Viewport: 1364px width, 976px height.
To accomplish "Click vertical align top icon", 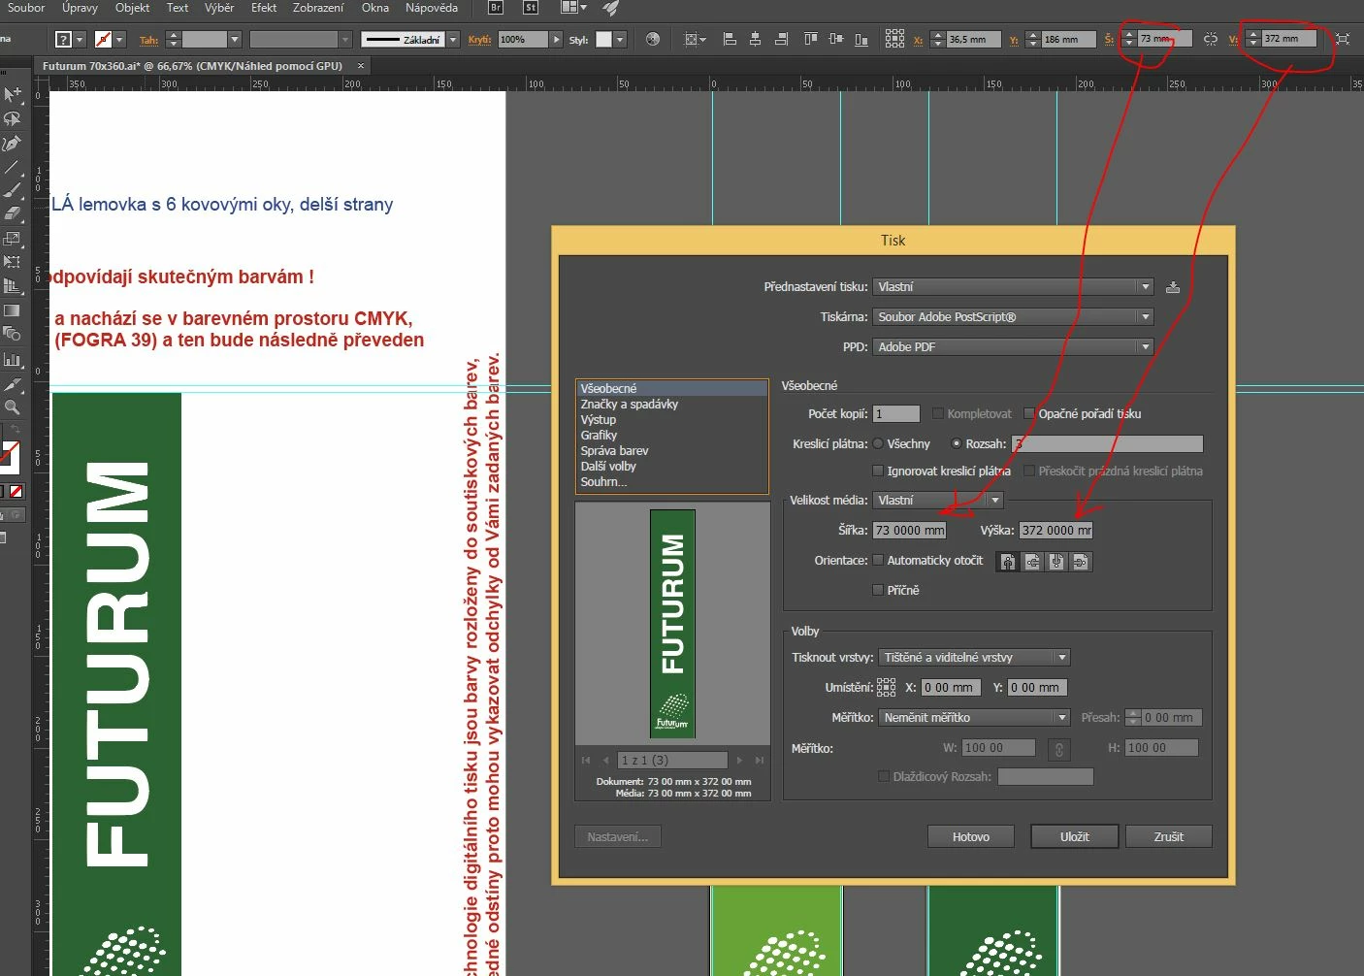I will click(x=811, y=40).
